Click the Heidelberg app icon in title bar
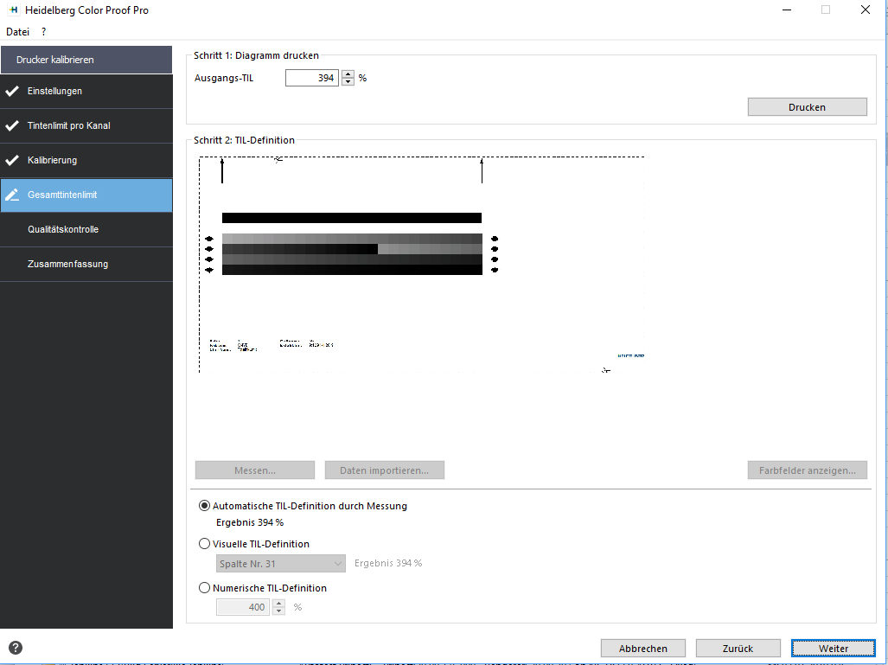Image resolution: width=888 pixels, height=665 pixels. [14, 10]
